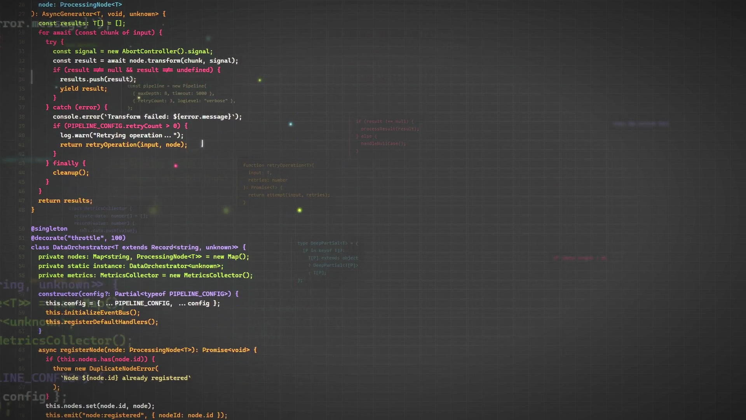Image resolution: width=746 pixels, height=420 pixels.
Task: Click the 'return results;' line
Action: tap(65, 201)
